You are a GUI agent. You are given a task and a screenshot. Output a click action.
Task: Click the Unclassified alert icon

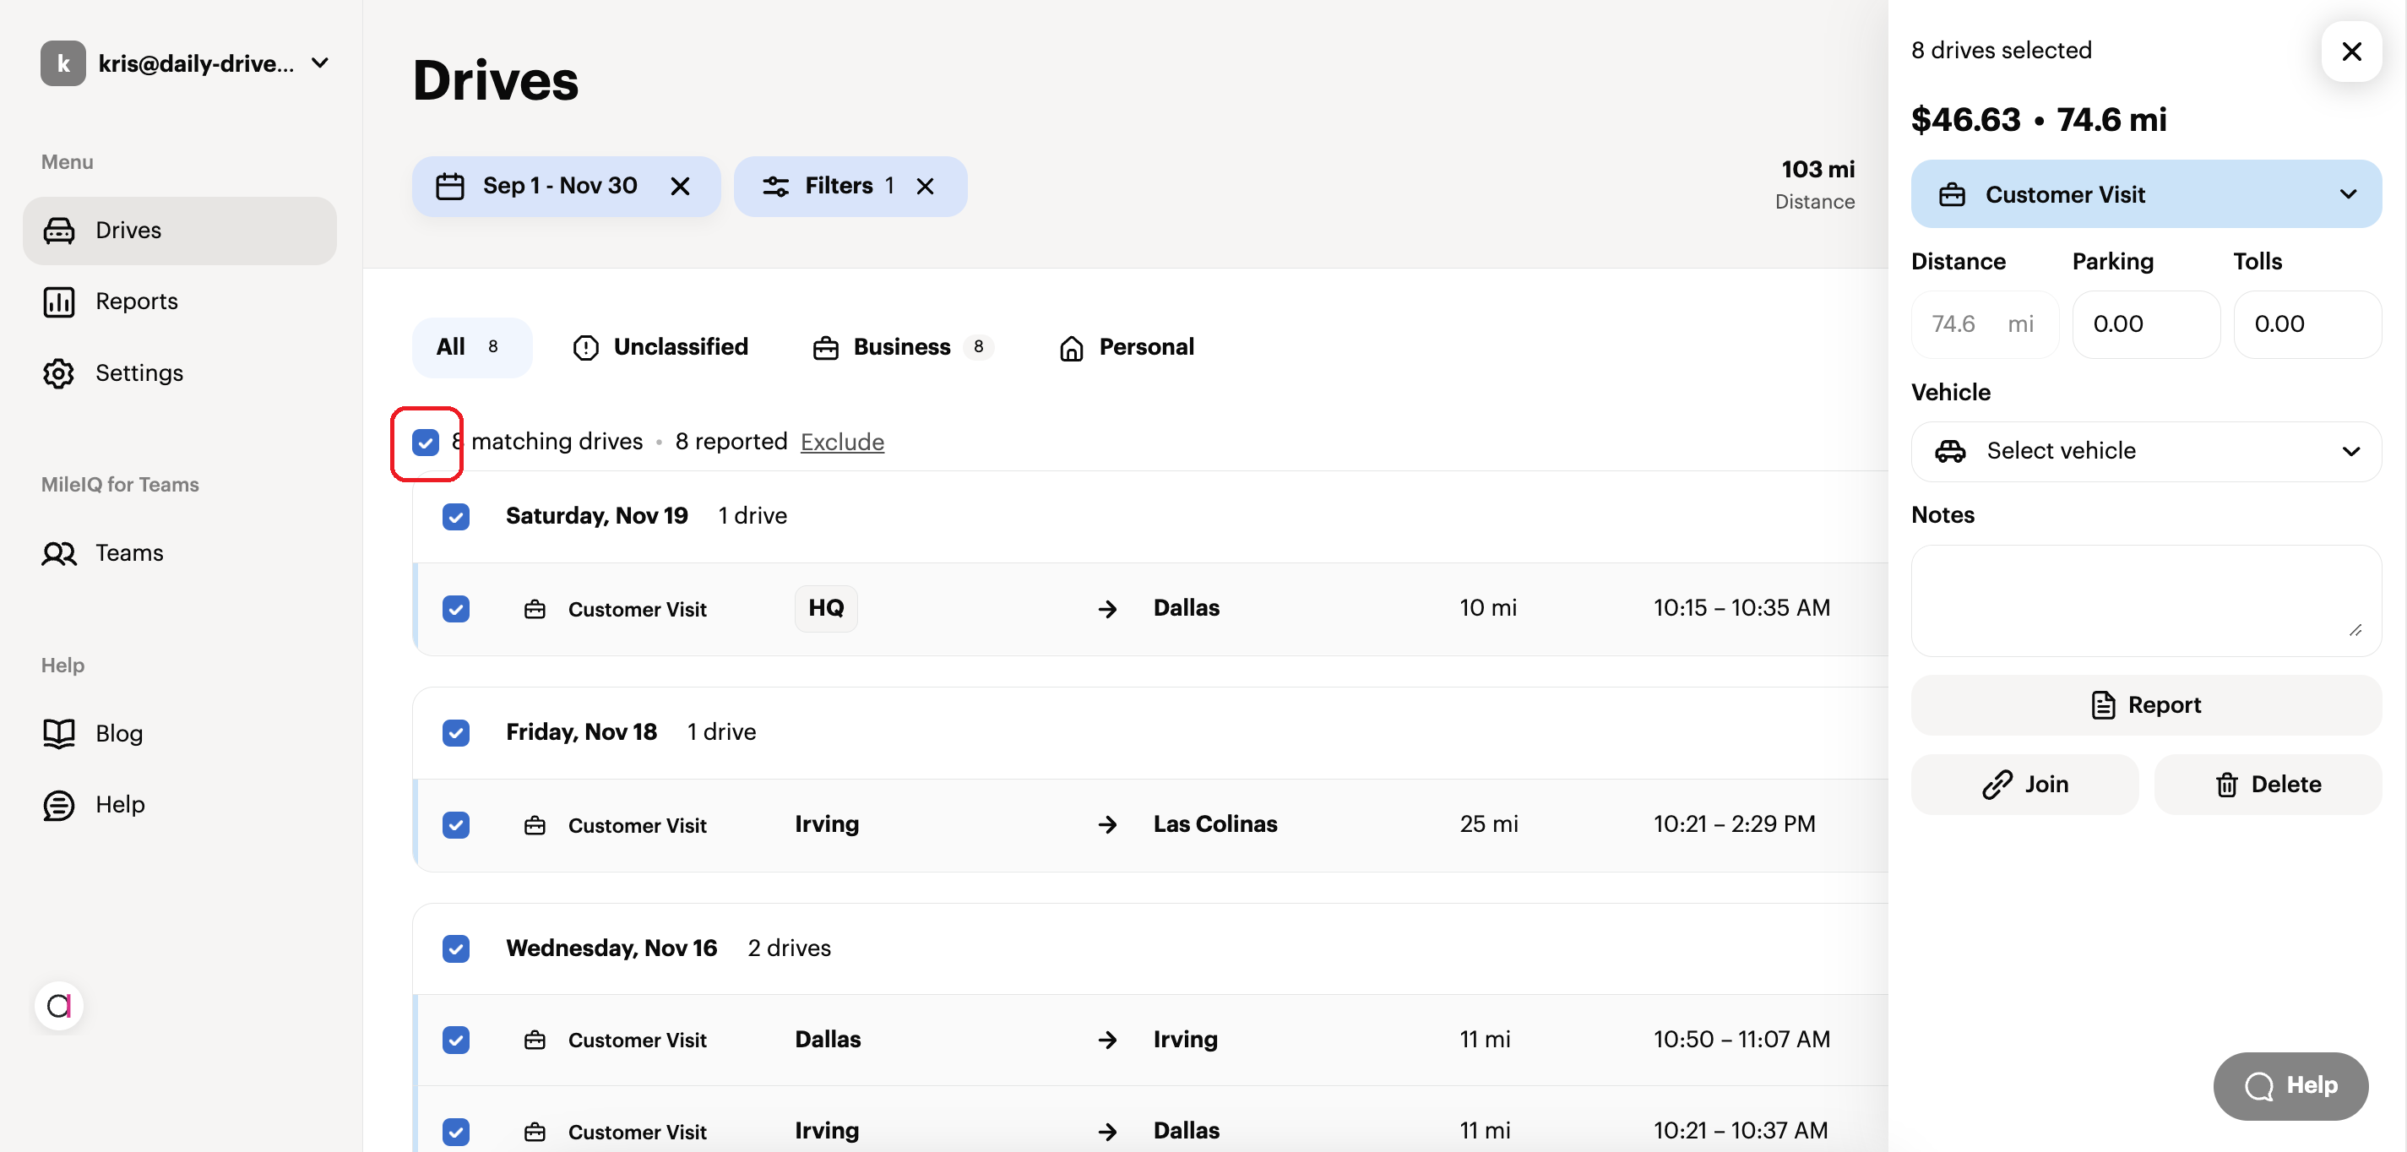pos(585,348)
